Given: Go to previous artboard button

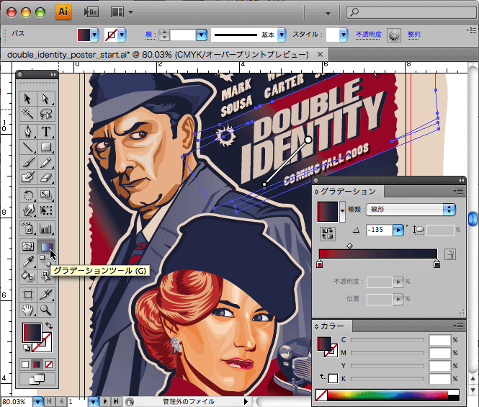Looking at the screenshot, I should pyautogui.click(x=62, y=401).
